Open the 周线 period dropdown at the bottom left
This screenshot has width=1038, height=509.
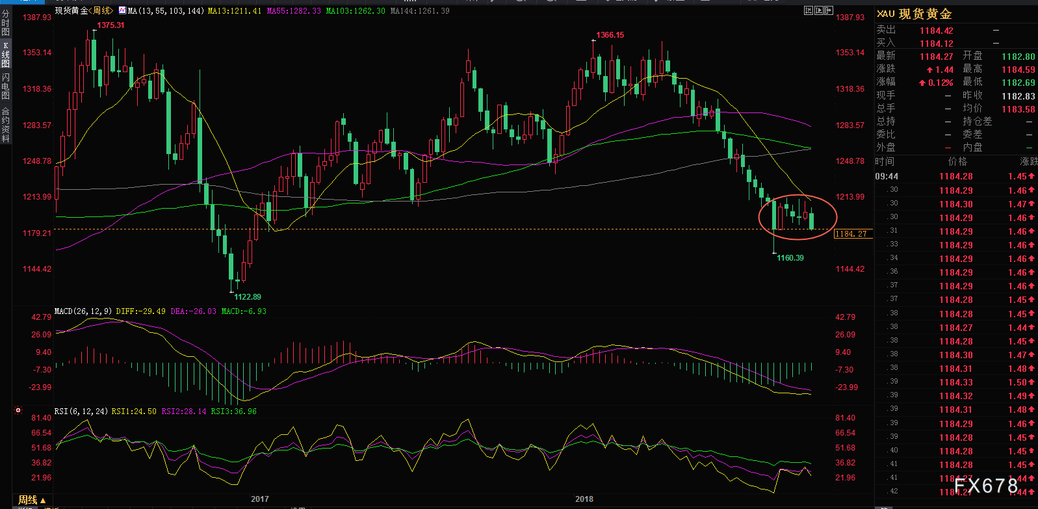tap(32, 500)
